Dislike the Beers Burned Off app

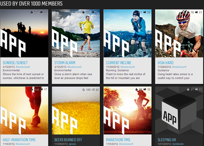[93, 89]
